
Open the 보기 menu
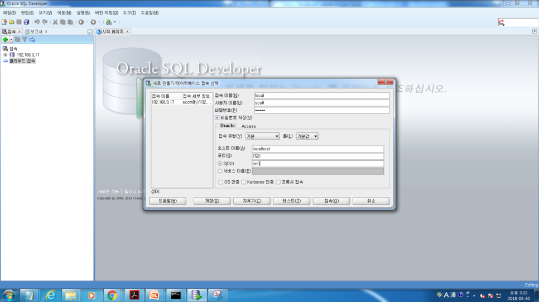click(x=45, y=13)
